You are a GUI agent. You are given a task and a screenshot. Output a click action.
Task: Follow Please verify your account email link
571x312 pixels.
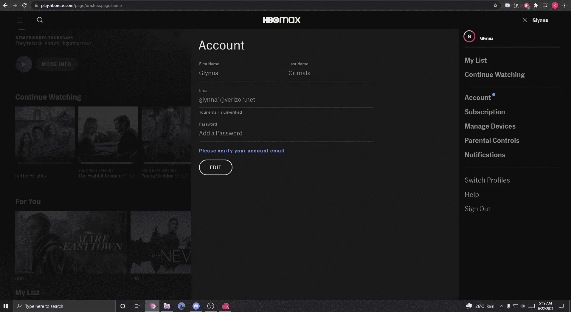point(242,151)
